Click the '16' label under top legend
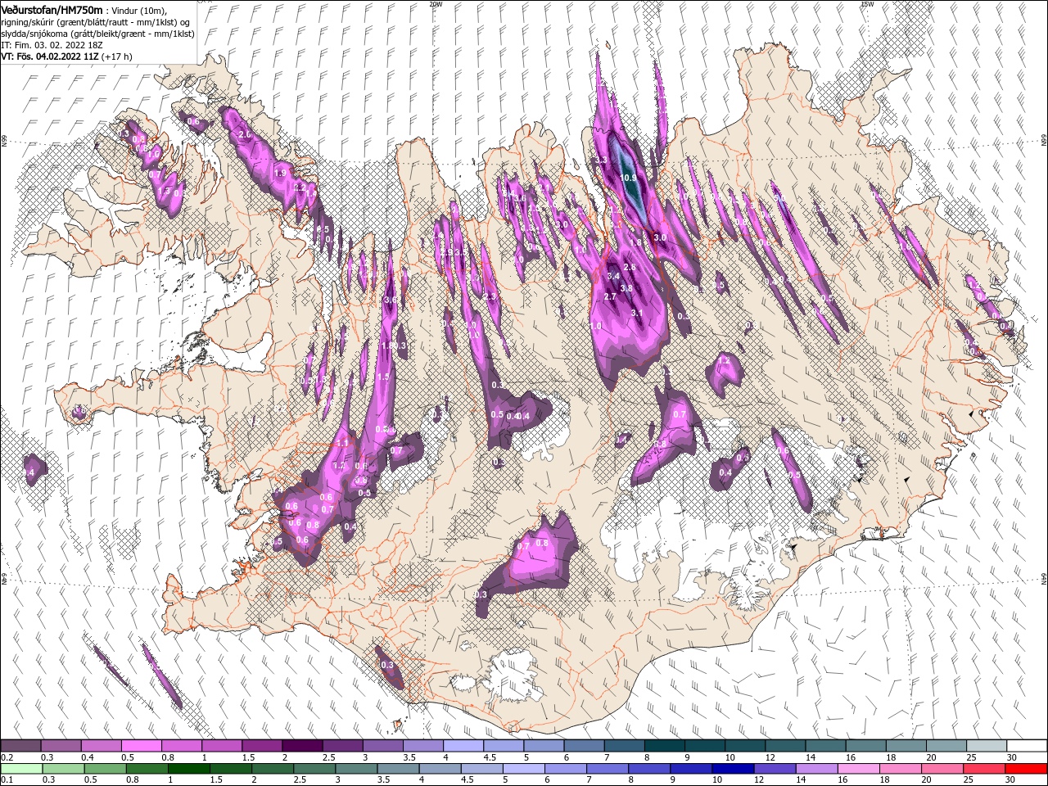Screen dimensions: 1048x786 [x=851, y=757]
